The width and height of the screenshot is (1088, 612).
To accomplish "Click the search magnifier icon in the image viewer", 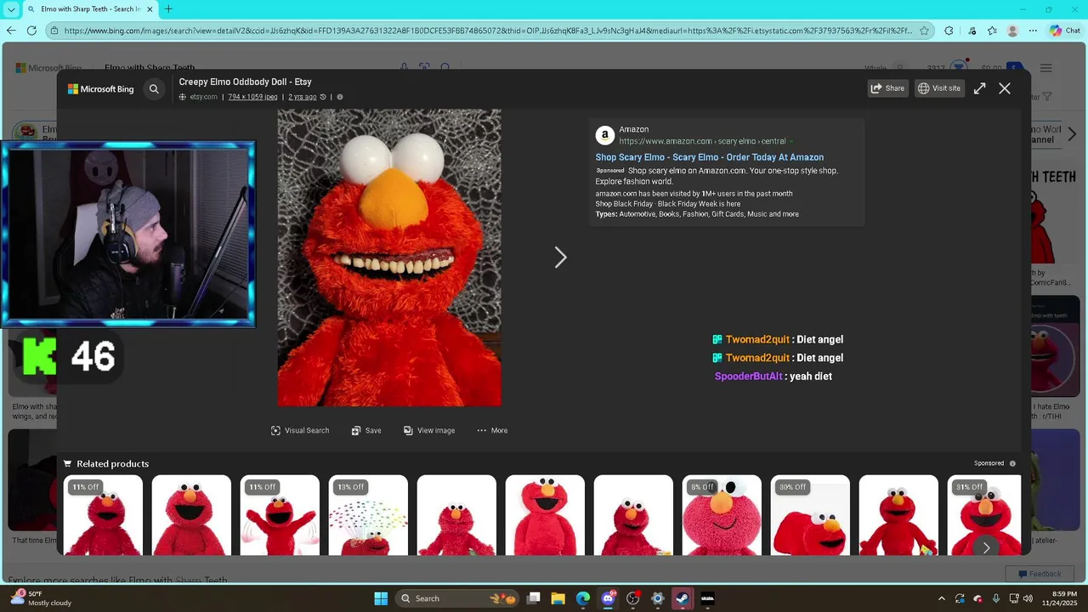I will point(154,88).
